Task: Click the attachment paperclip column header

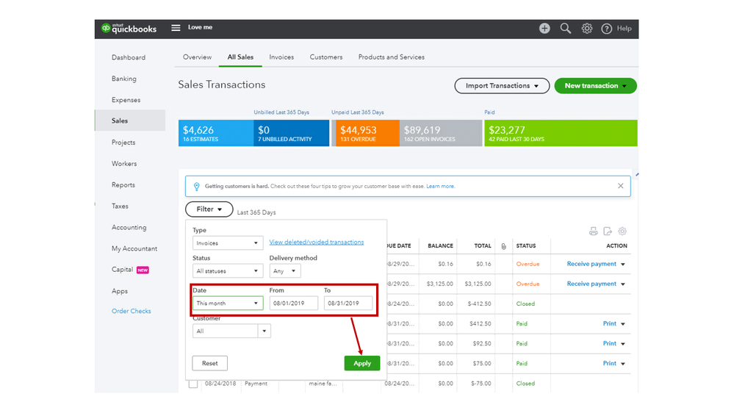Action: [504, 246]
